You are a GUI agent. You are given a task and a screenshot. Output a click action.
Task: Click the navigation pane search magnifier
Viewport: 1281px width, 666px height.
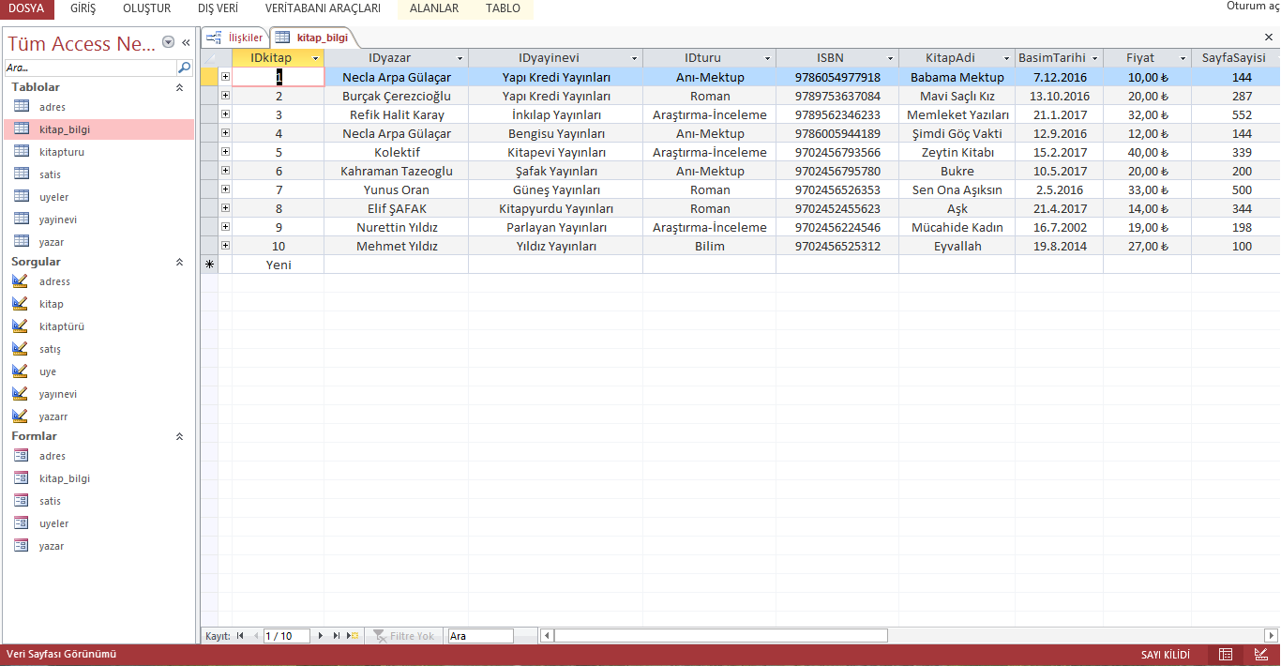point(185,68)
